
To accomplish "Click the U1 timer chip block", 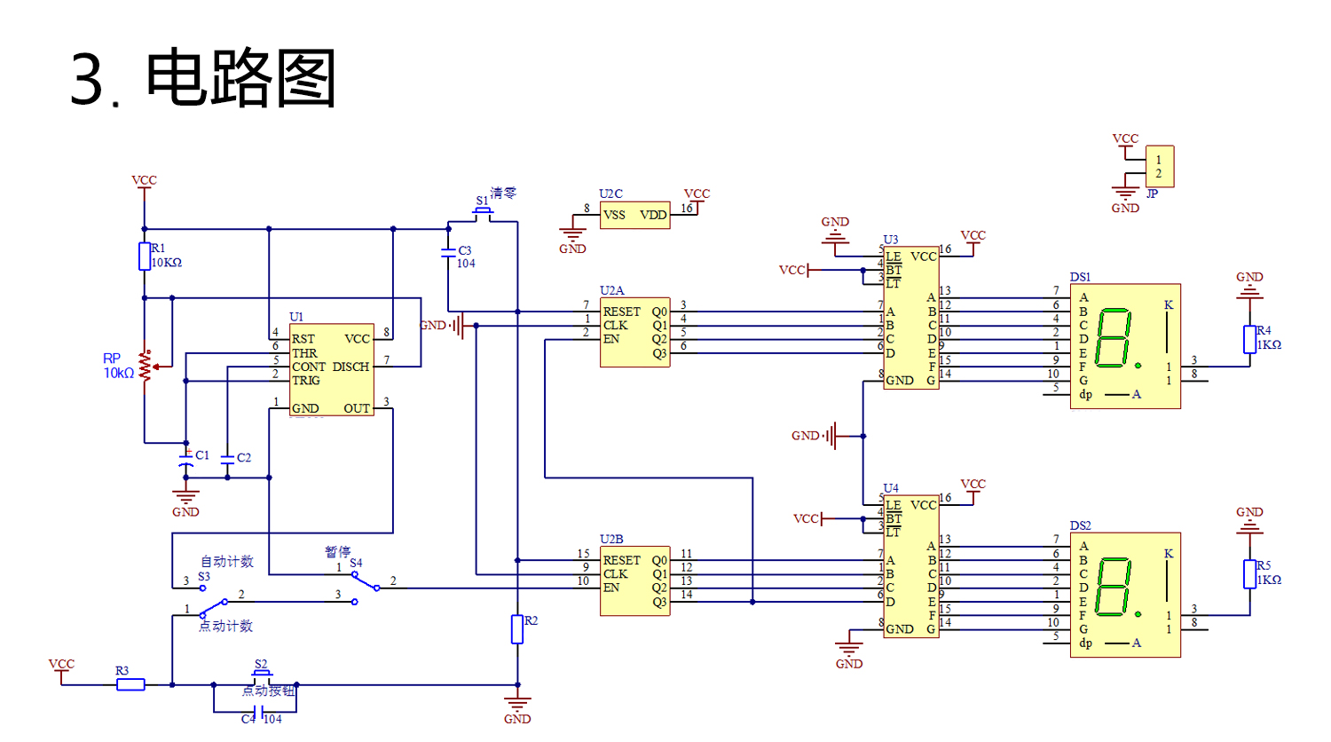I will [331, 369].
